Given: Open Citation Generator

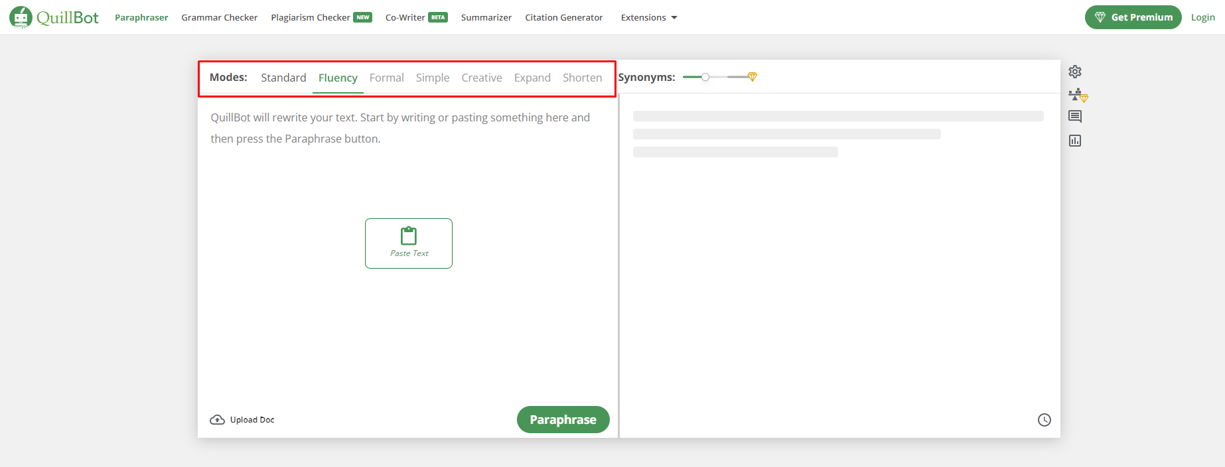Looking at the screenshot, I should (564, 17).
